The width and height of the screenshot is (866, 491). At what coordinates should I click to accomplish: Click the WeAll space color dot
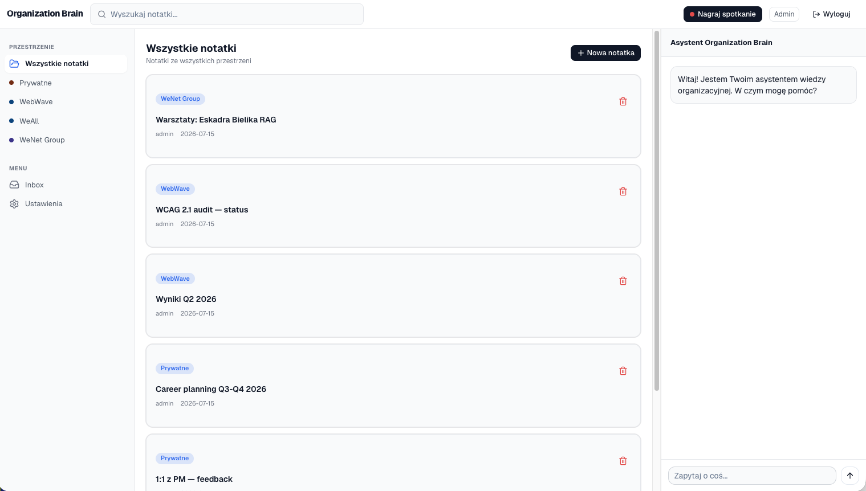11,121
